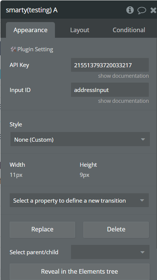The image size is (157, 280).
Task: Show documentation for API Key
Action: click(123, 76)
